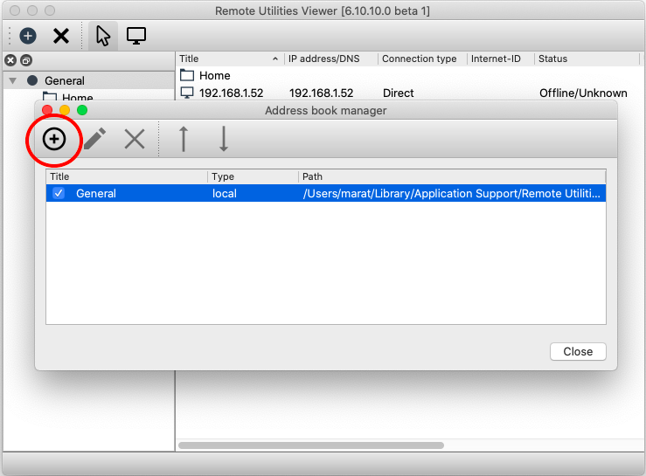Click the Close button in Address book manager
The height and width of the screenshot is (476, 646).
point(578,352)
